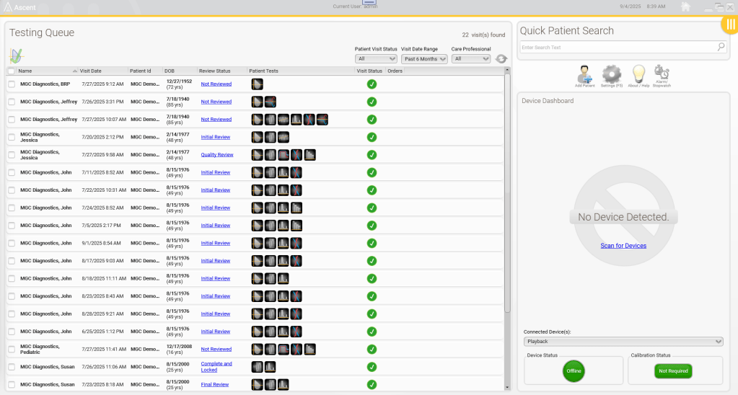This screenshot has height=395, width=738.
Task: Open the flow-volume test icon in BRP row
Action: 257,84
